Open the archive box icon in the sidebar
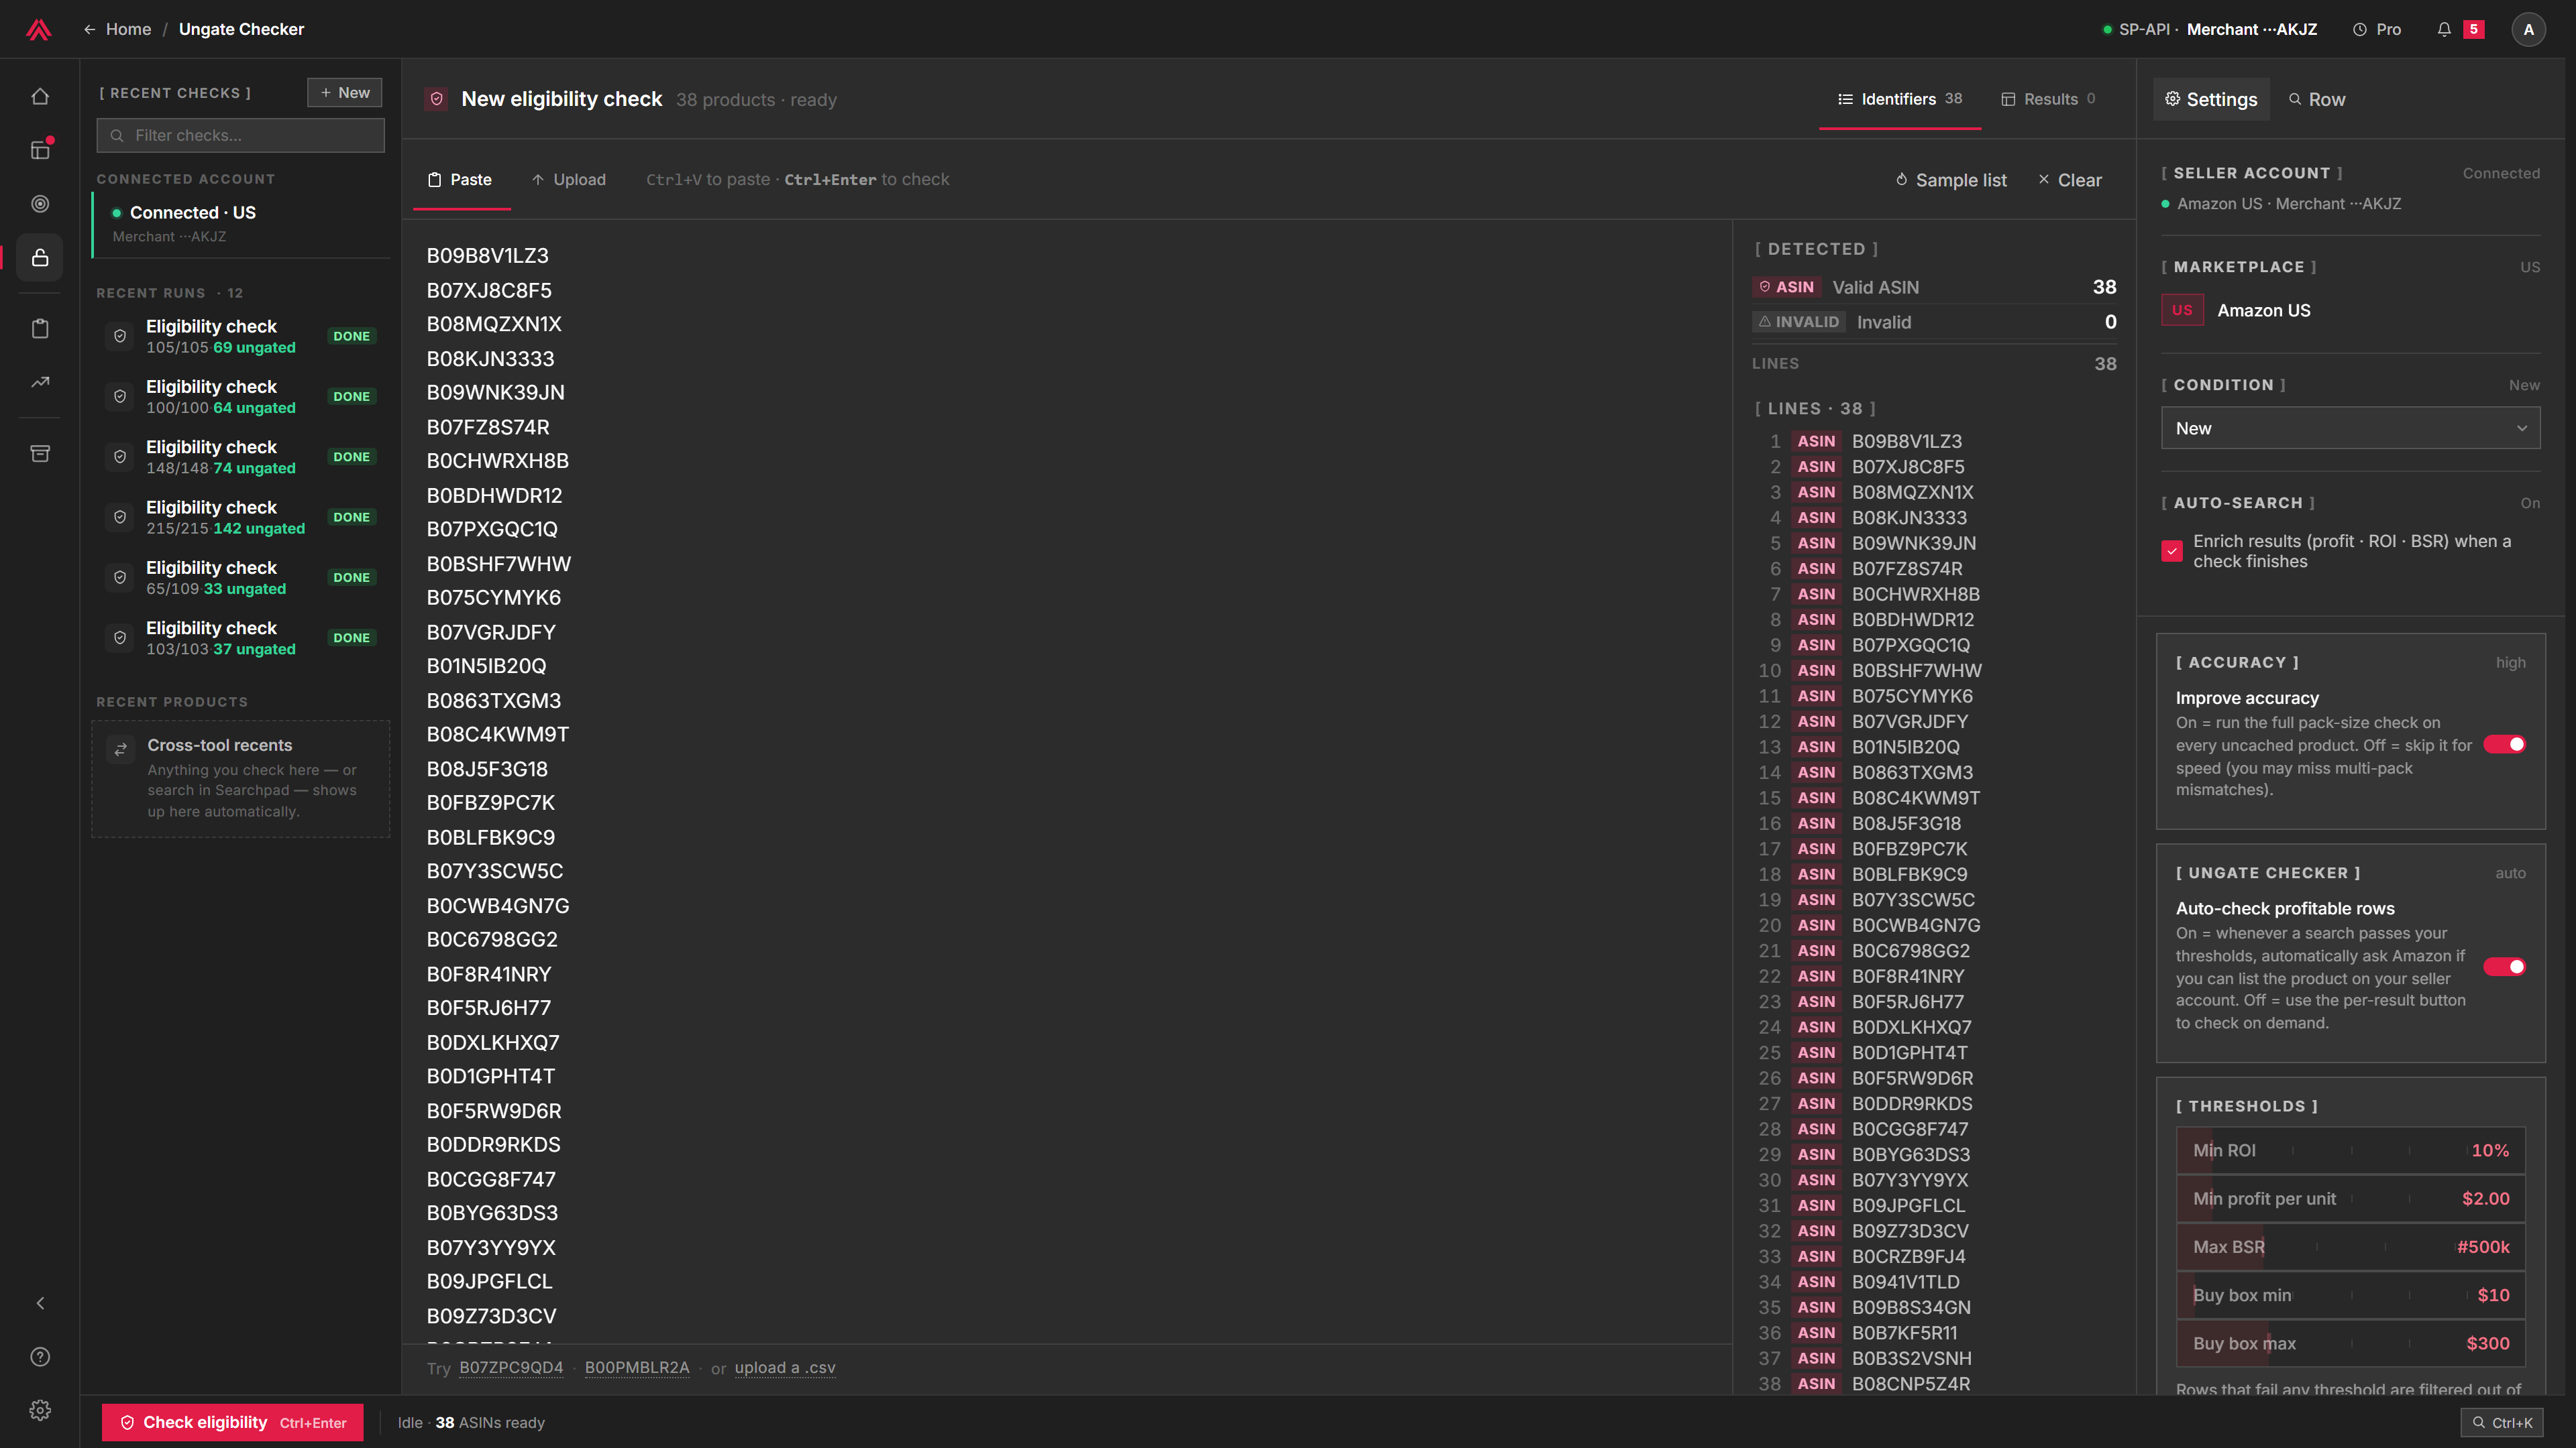 [x=40, y=454]
